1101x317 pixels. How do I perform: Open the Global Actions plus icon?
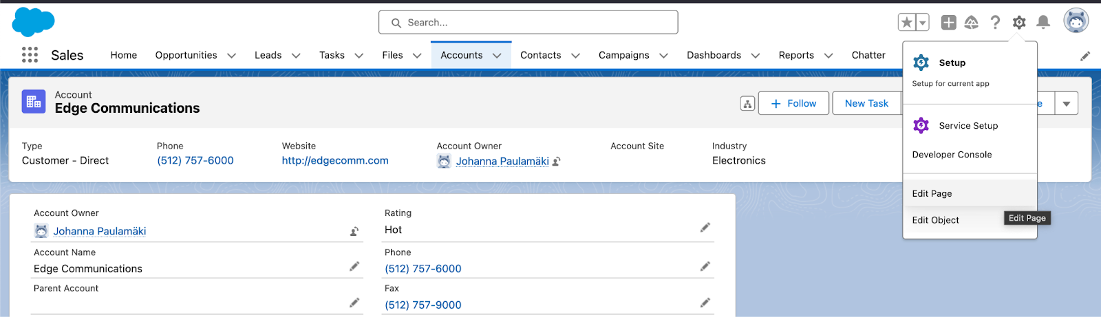pos(948,23)
